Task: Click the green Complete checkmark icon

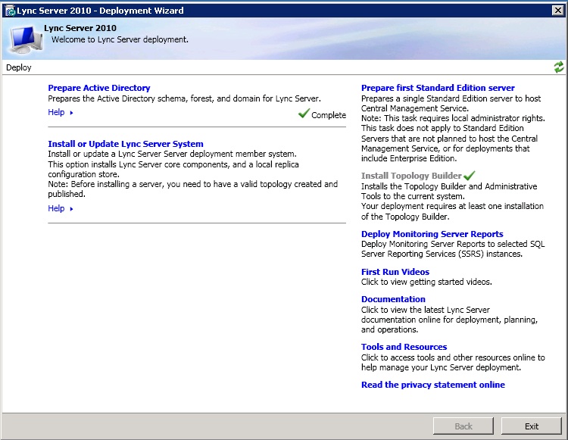Action: coord(304,114)
